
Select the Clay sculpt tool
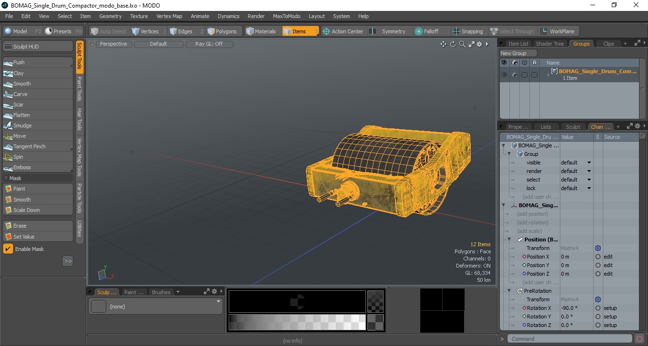click(x=38, y=73)
